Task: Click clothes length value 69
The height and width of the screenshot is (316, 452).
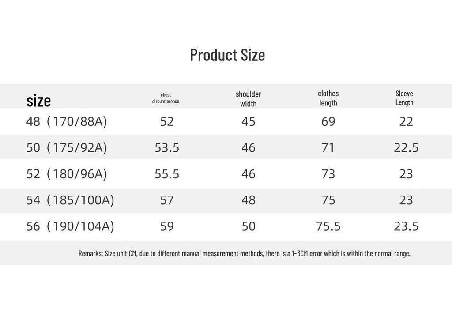Action: tap(328, 122)
